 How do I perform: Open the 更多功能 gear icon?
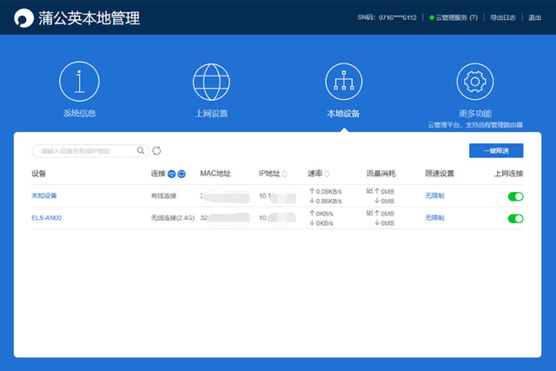point(475,82)
